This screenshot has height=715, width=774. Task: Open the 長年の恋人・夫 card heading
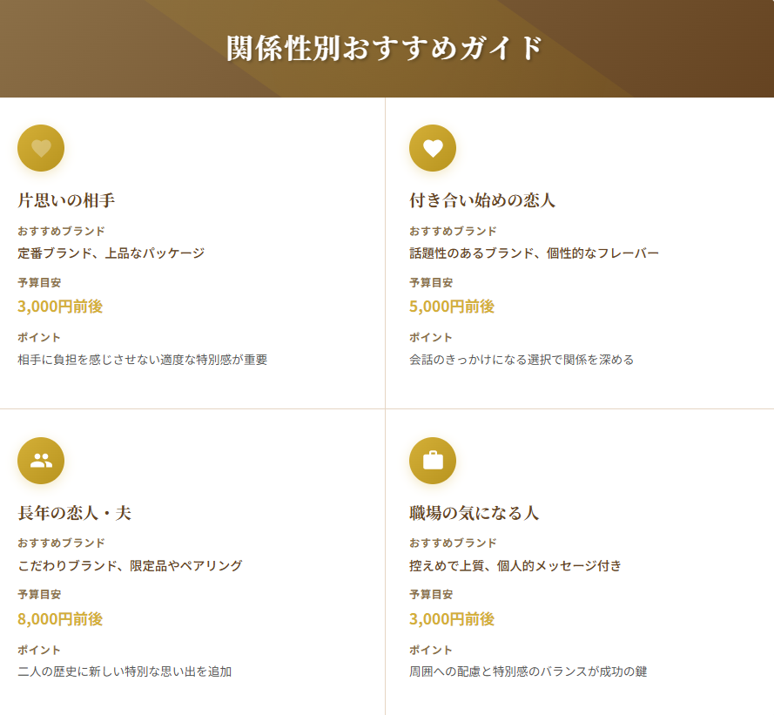tap(74, 513)
